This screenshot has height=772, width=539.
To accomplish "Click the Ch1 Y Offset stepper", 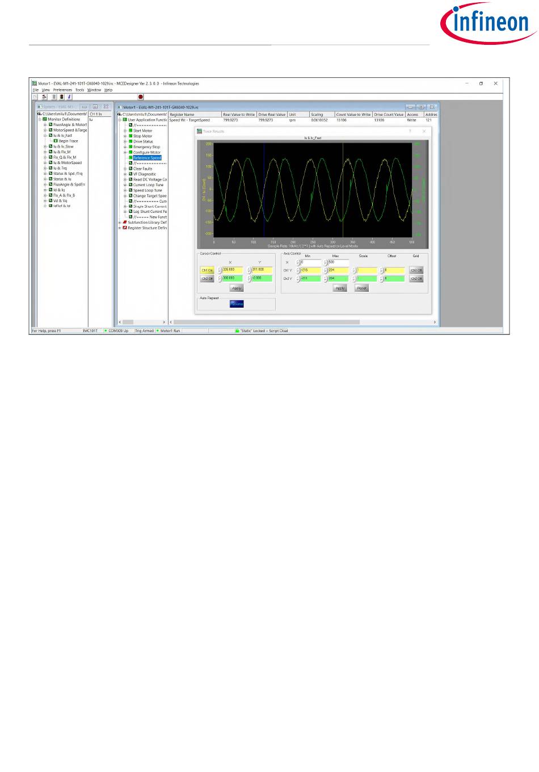I will [x=382, y=271].
